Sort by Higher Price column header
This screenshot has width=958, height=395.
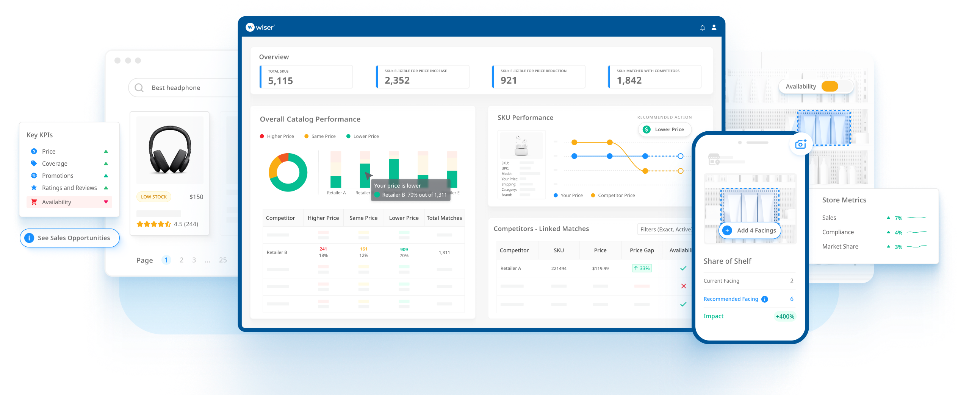point(323,218)
